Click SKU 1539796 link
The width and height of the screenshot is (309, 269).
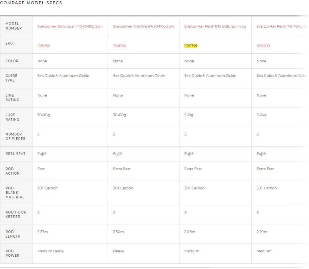pyautogui.click(x=119, y=46)
